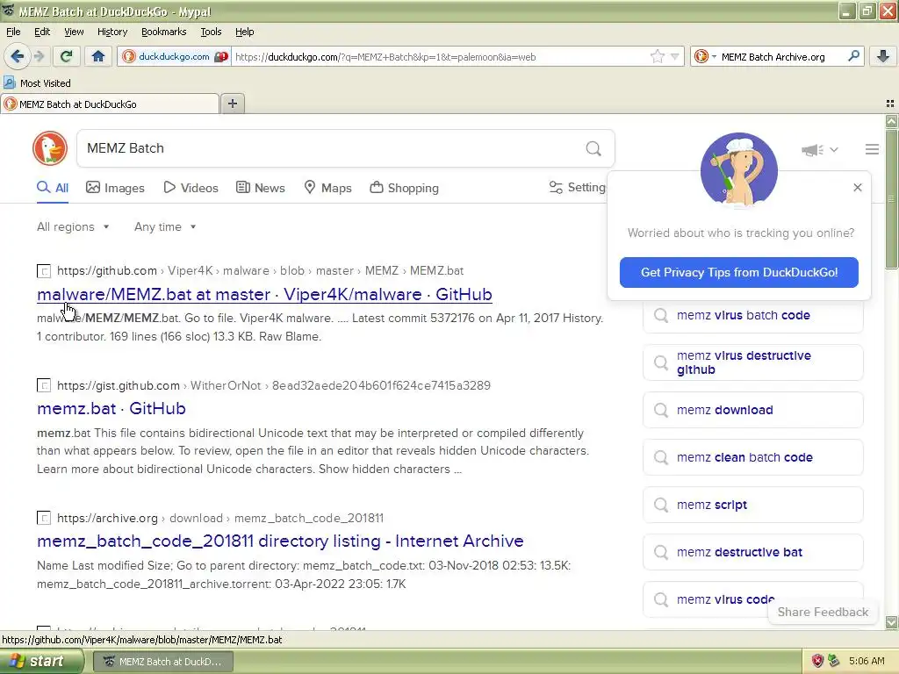Open the History menu
Screen dimensions: 899x674
pos(111,32)
